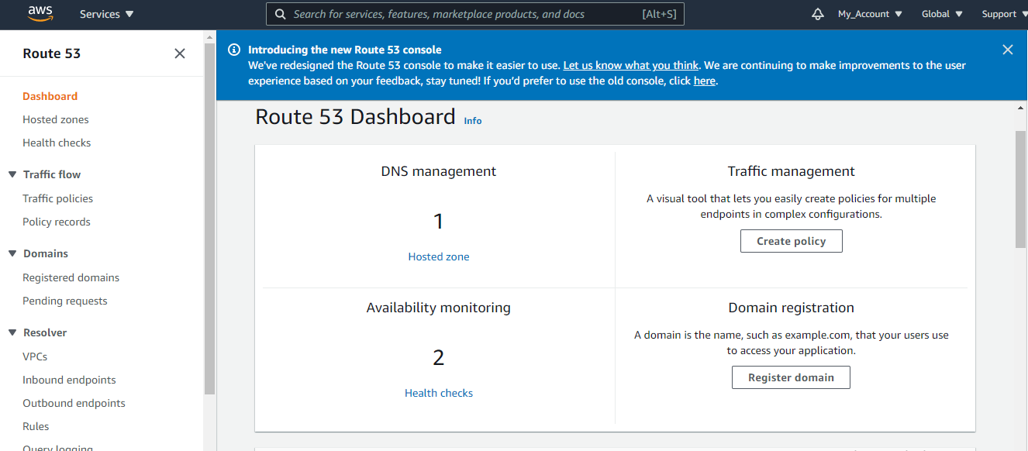Open the Global region dropdown
Screen dimensions: 1028x451
(942, 14)
